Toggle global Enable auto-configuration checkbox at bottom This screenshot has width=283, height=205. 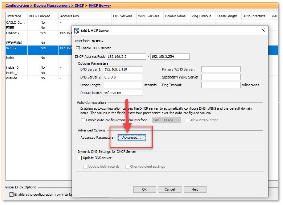tap(12, 195)
